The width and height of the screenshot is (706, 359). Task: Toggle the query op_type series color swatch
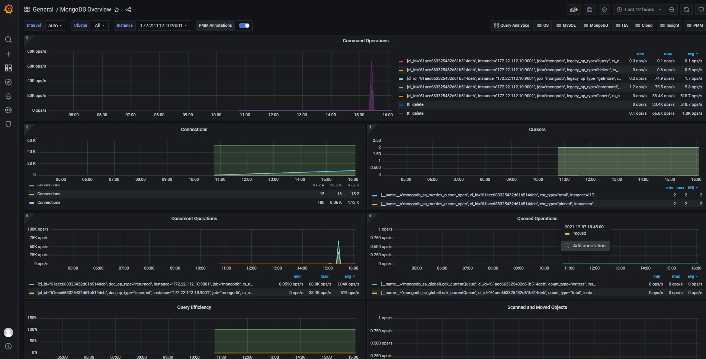point(401,61)
